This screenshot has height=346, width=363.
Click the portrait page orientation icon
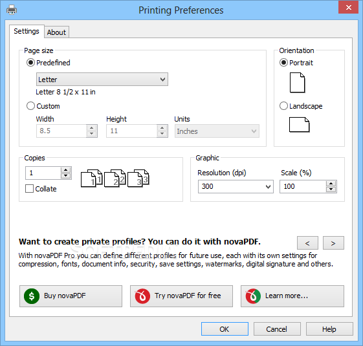297,83
